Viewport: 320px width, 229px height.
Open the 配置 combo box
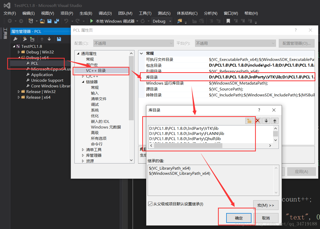tap(133, 43)
